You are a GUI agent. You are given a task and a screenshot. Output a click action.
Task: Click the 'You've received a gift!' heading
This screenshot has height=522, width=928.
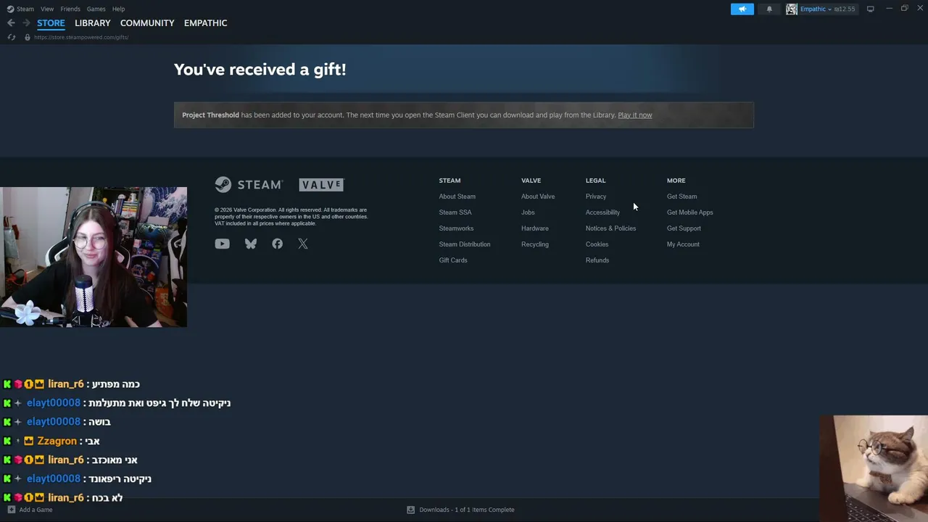[260, 70]
